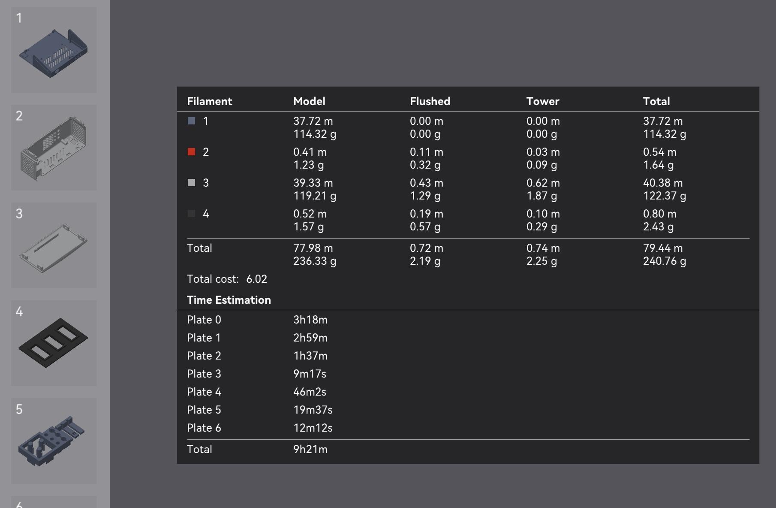
Task: Select the Plate 5 row label
Action: pos(204,410)
